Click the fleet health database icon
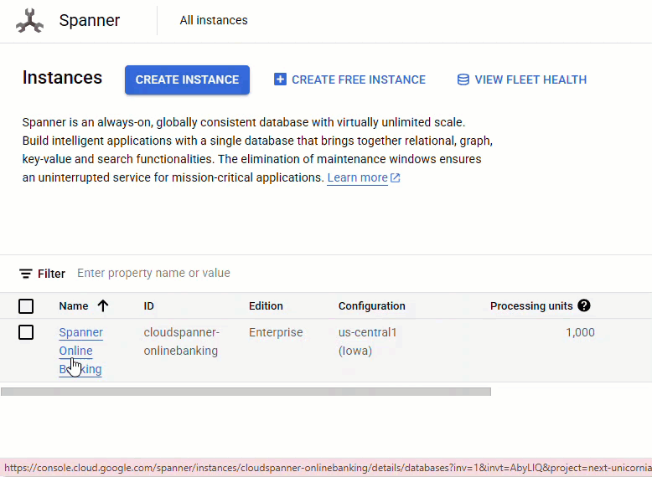 463,79
